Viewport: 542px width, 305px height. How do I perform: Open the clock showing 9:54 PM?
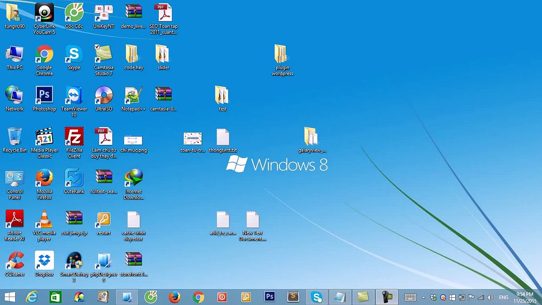coord(525,297)
